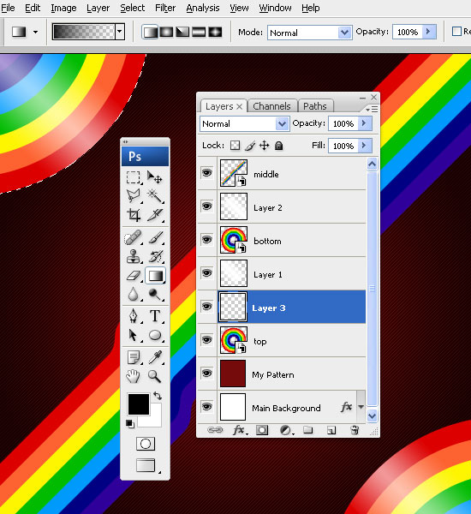Select the Brush tool
The image size is (471, 514).
point(155,238)
